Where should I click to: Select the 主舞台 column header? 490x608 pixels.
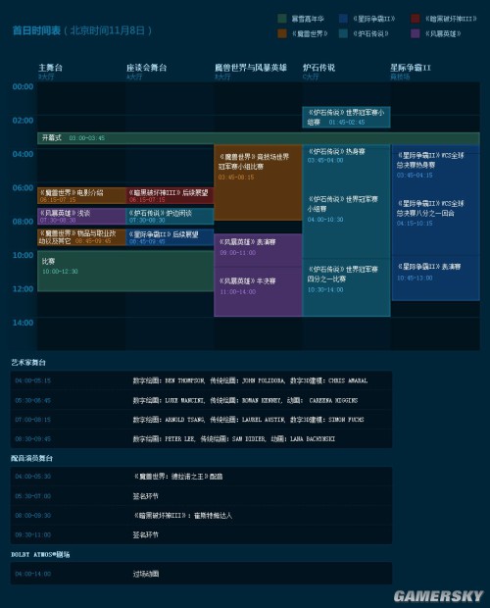[x=50, y=68]
